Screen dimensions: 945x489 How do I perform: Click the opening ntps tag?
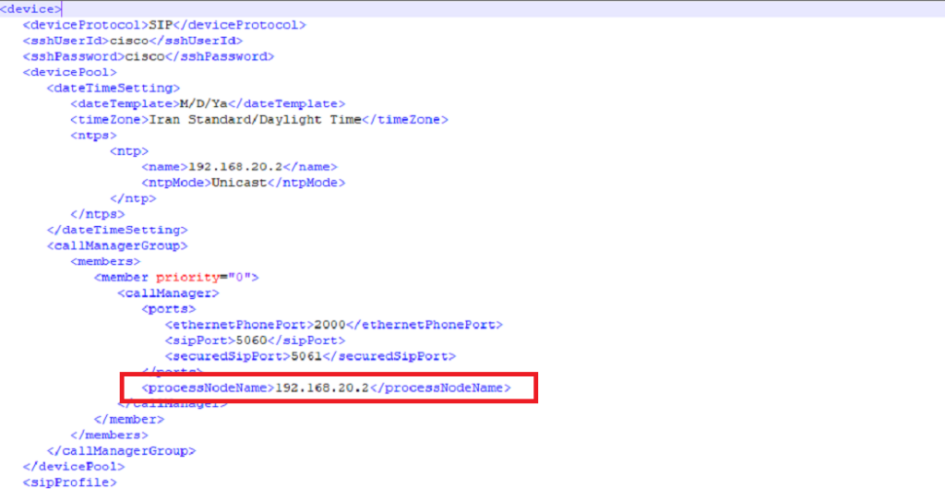coord(93,136)
